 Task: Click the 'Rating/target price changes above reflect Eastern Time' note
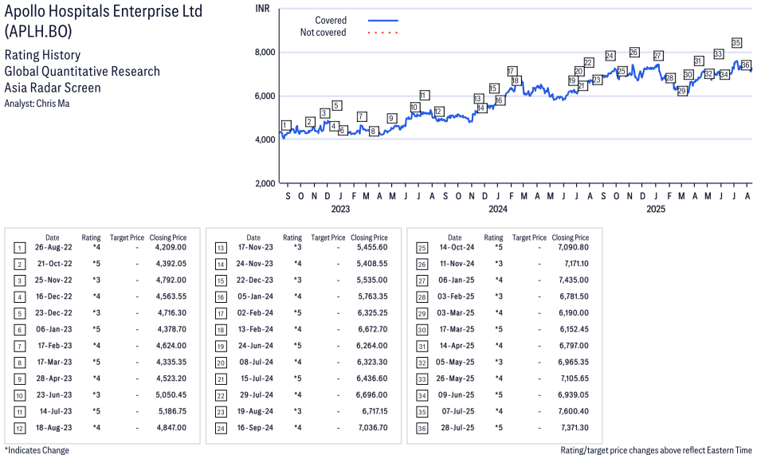click(656, 450)
